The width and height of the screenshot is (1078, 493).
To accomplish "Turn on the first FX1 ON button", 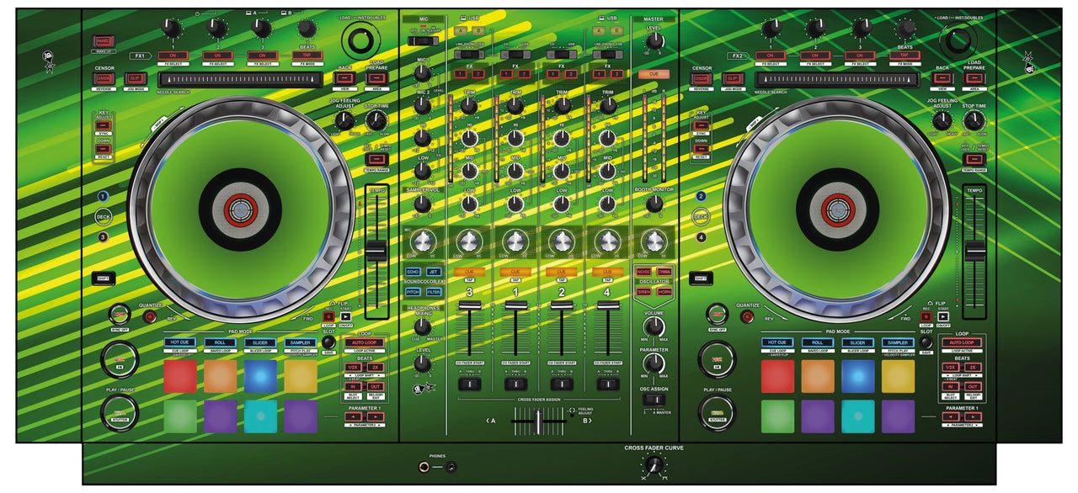I will click(171, 56).
